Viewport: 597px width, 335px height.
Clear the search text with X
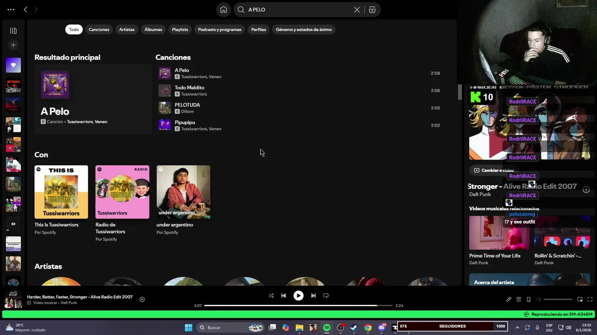point(357,10)
